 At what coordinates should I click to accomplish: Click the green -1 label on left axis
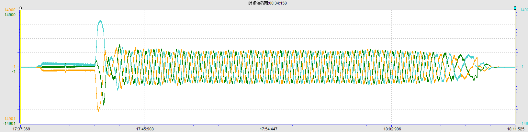(x=14, y=71)
